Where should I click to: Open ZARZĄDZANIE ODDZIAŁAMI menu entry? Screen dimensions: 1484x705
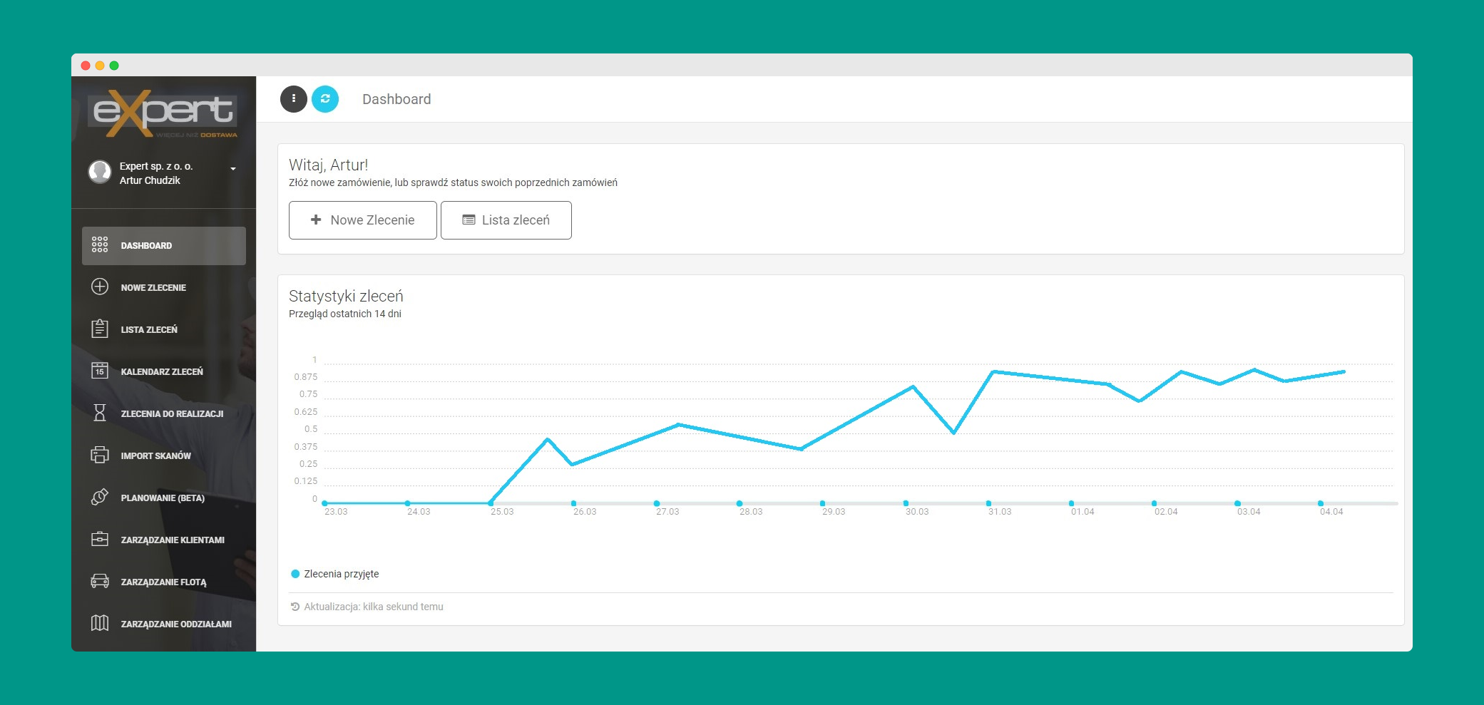pos(164,624)
